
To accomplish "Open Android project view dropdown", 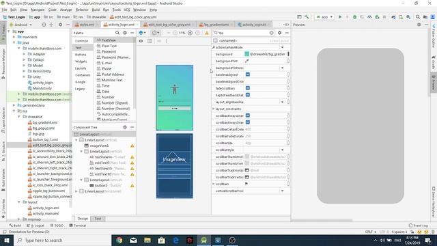I will 21,25.
